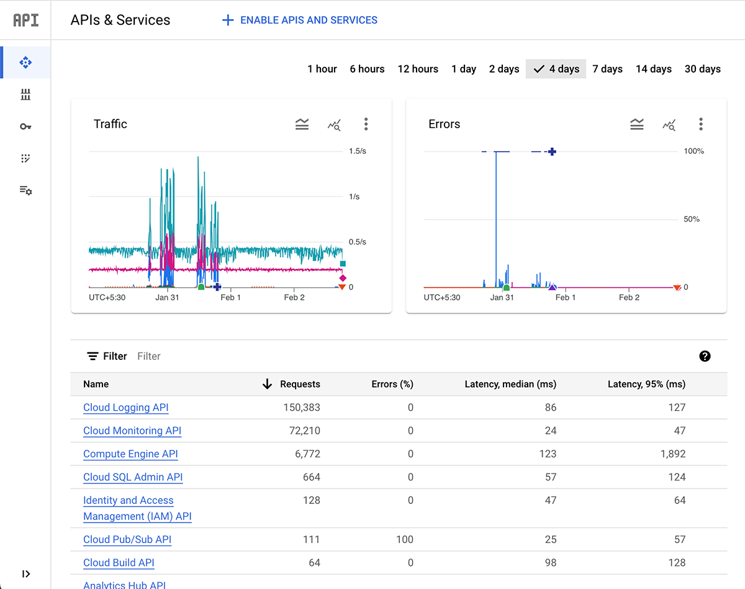Screen dimensions: 745x589
Task: Click the 100 errors cell for Pub/Sub
Action: click(405, 539)
